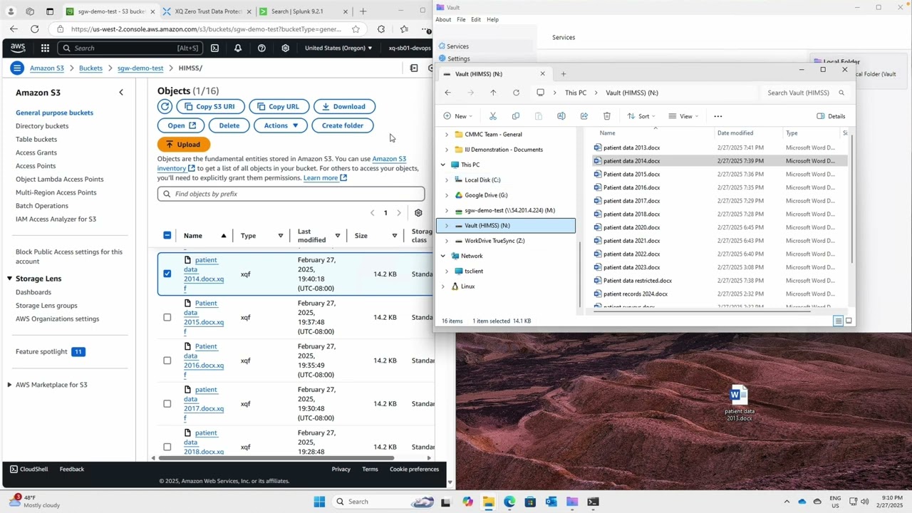The image size is (912, 513).
Task: Toggle the select-all objects header checkbox
Action: point(167,236)
